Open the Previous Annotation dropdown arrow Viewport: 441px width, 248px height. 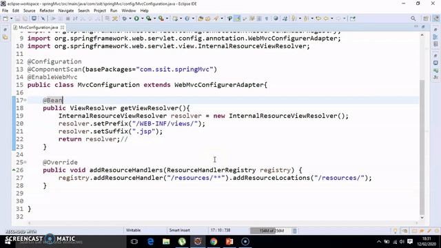312,19
